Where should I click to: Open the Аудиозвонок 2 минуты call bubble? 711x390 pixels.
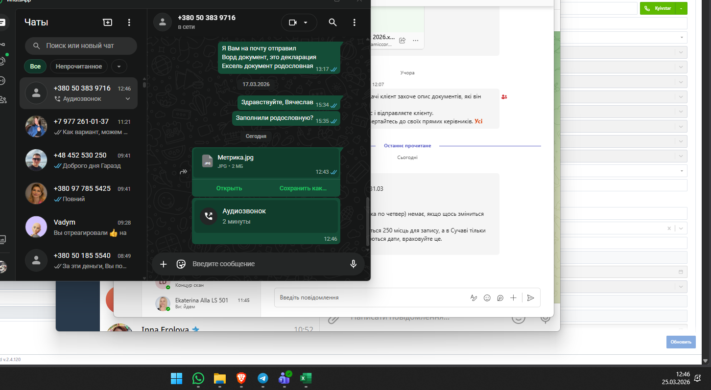click(266, 216)
